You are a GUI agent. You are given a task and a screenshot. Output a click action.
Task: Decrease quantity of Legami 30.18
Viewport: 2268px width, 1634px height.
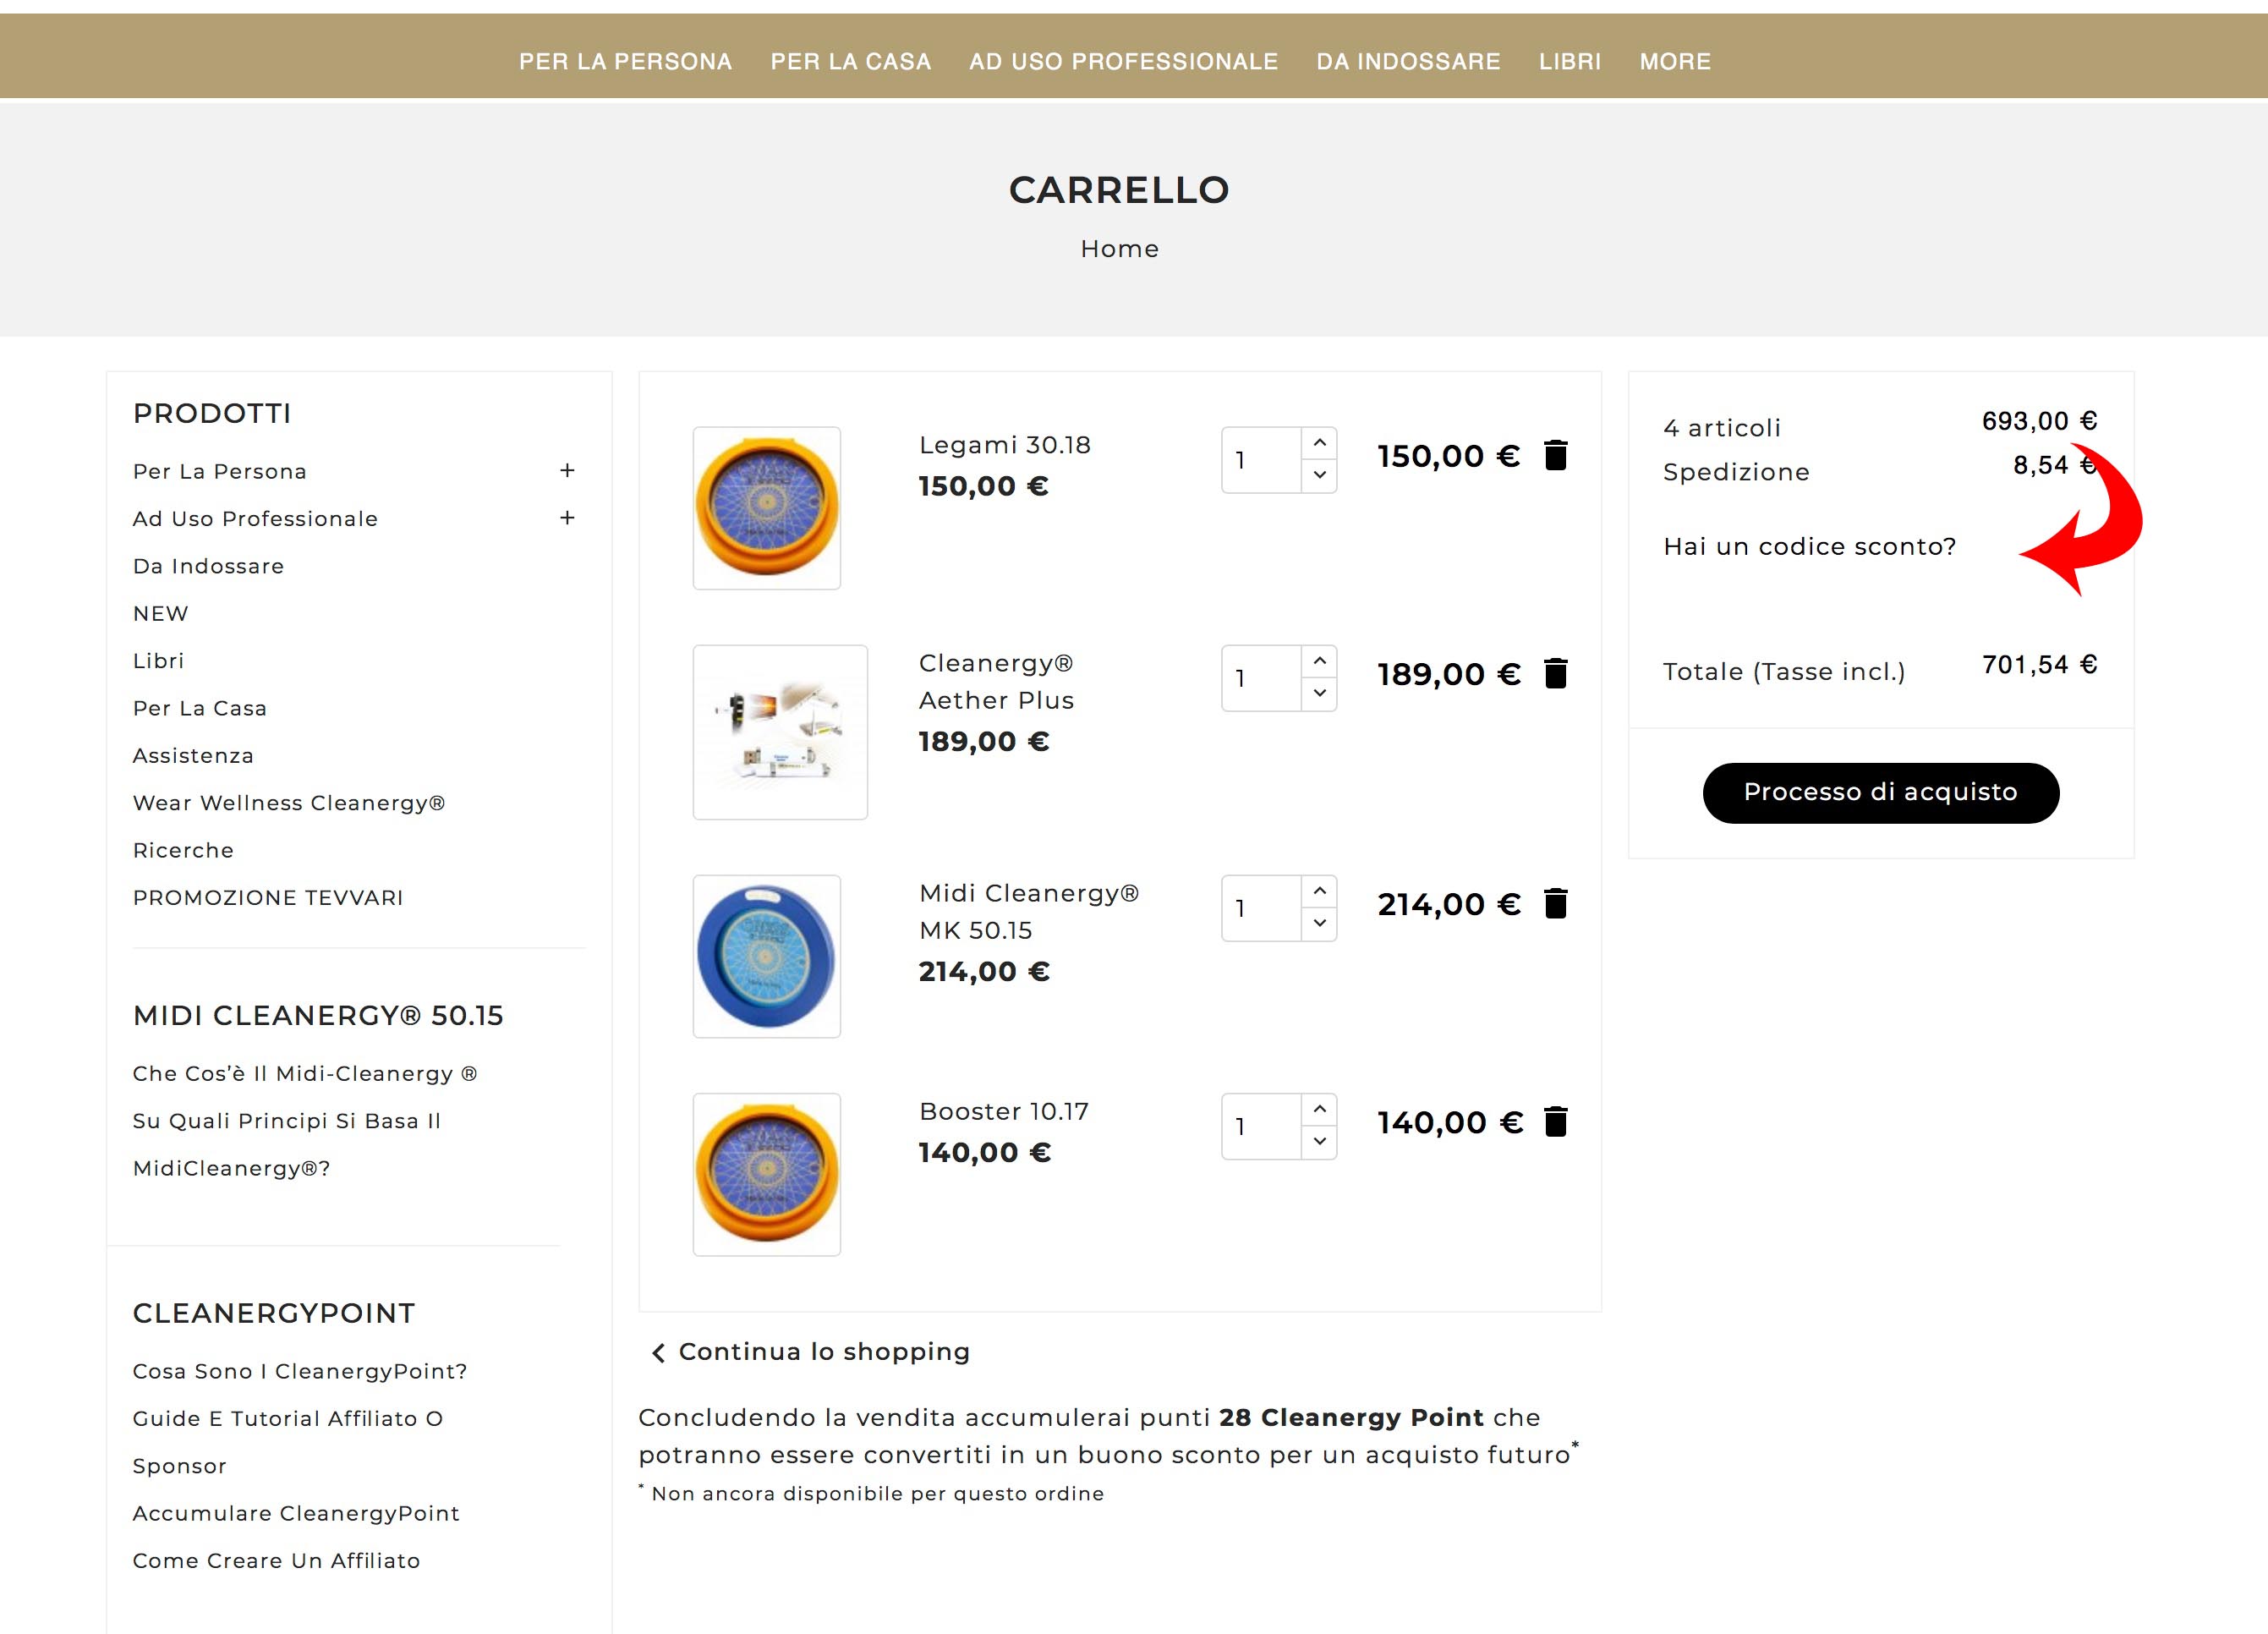[x=1319, y=475]
